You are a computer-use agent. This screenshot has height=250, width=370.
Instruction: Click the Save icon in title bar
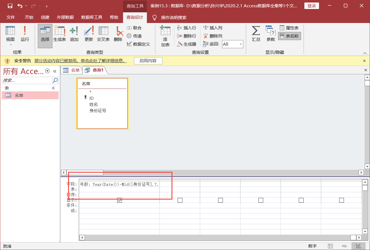(x=10, y=6)
